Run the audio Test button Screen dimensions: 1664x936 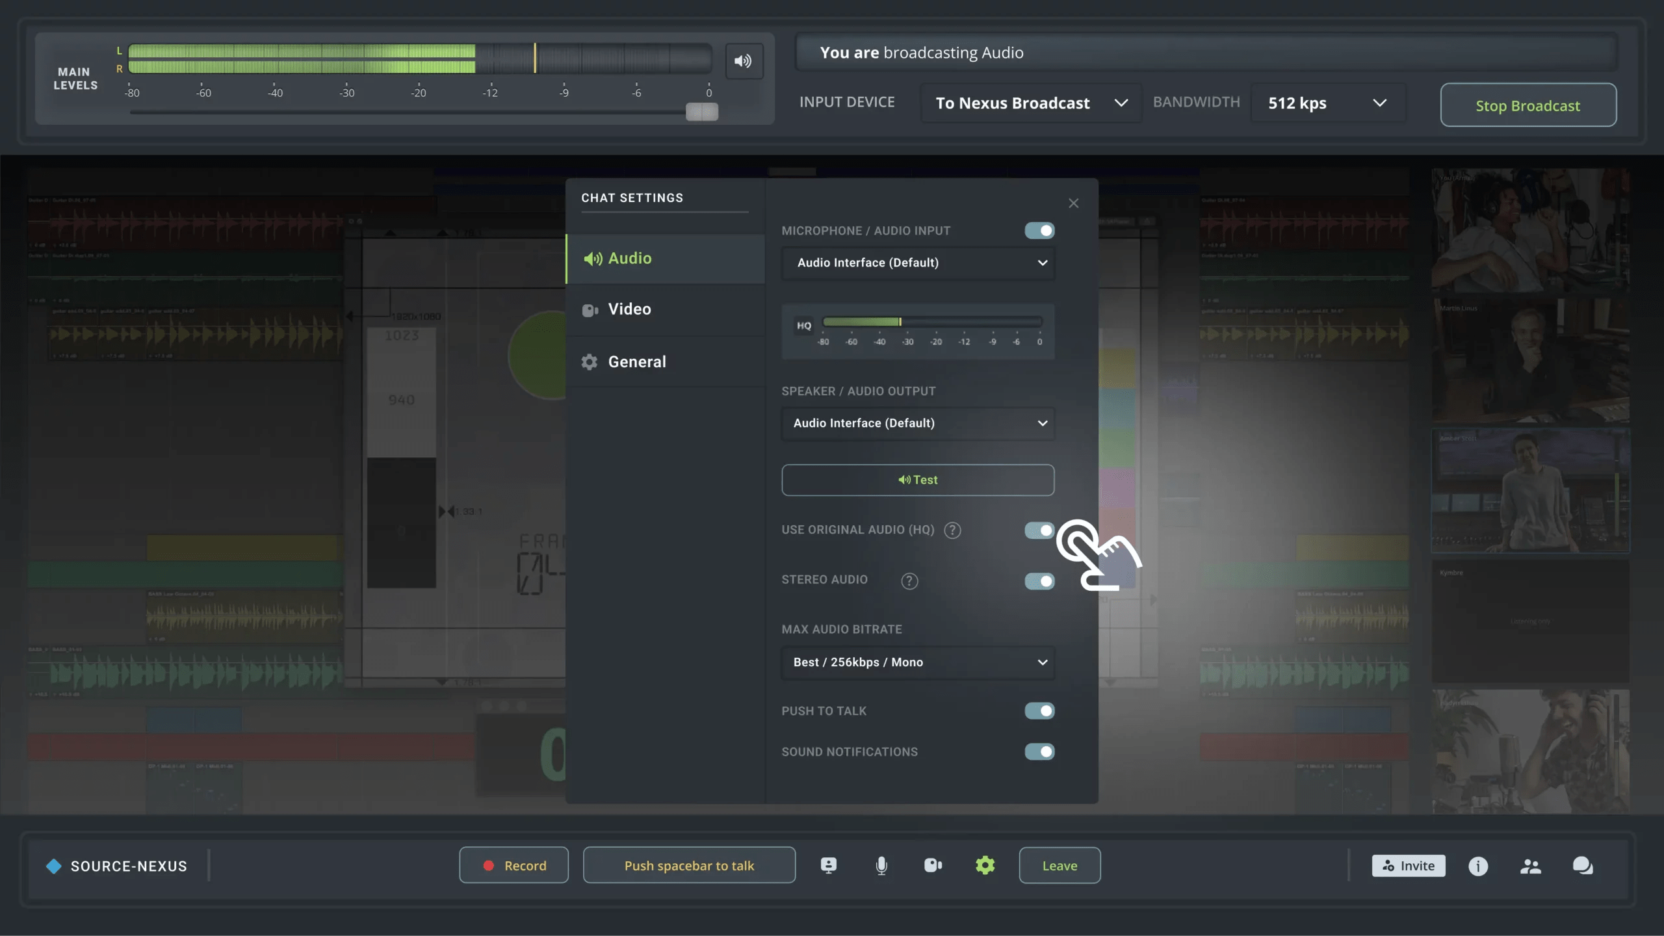pos(917,479)
